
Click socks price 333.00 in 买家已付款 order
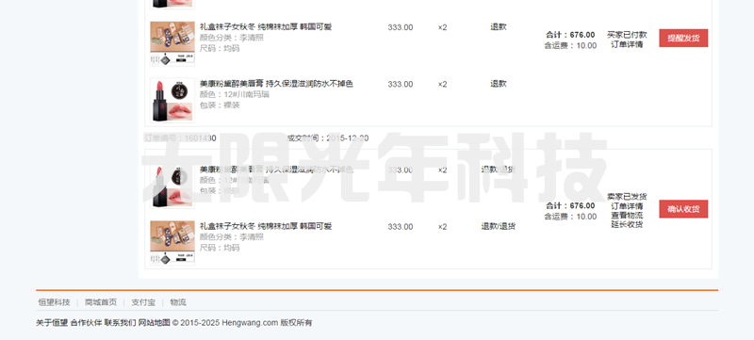coord(400,27)
